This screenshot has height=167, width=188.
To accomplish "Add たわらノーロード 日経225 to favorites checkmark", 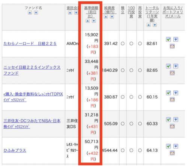I will coord(168,39).
